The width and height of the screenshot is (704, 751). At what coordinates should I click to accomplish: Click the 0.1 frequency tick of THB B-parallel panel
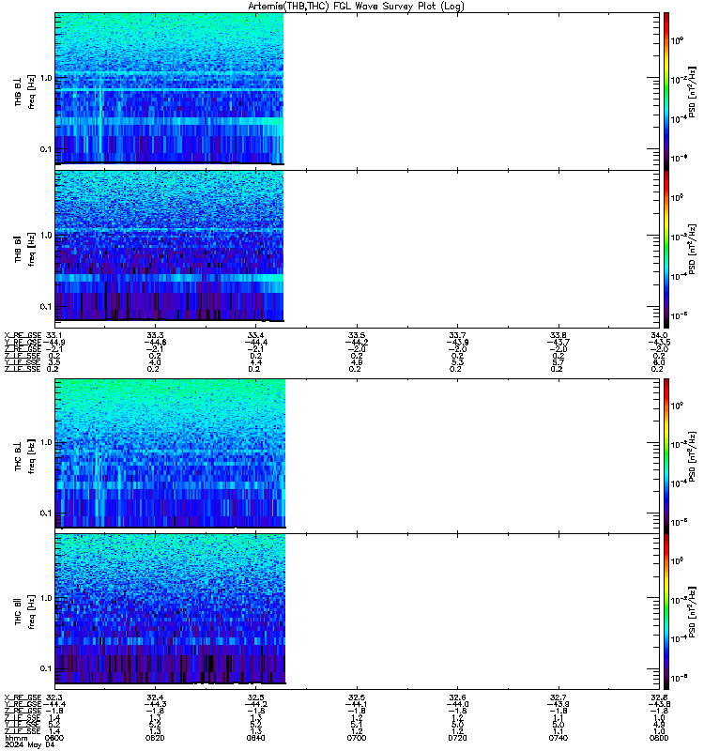coord(46,307)
